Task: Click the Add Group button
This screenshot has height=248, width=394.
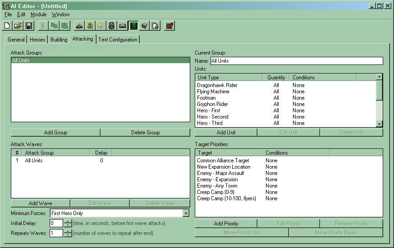Action: click(x=55, y=133)
